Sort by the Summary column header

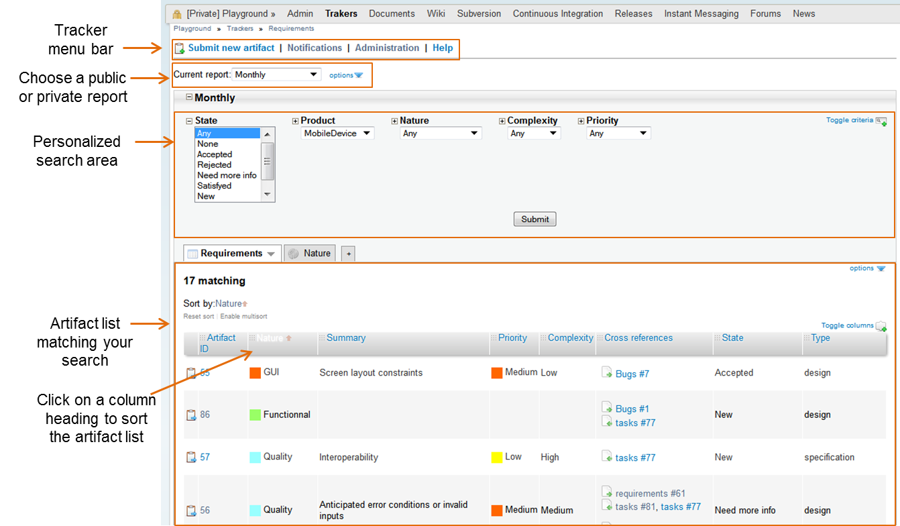coord(346,338)
